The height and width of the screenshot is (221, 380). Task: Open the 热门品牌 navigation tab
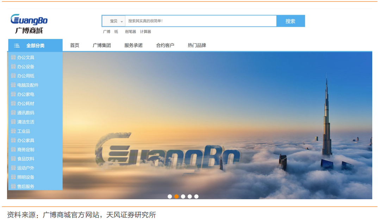[x=197, y=45]
